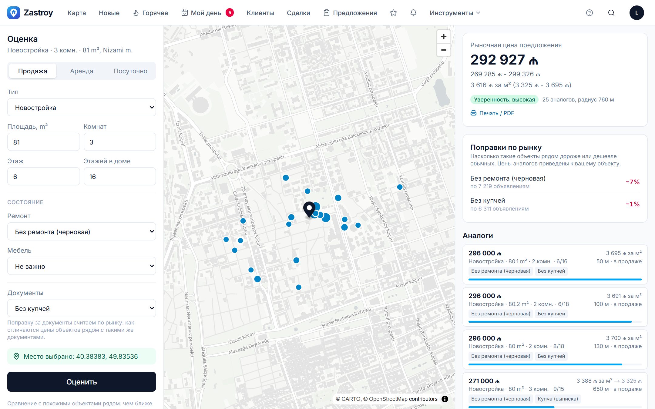
Task: Switch to Посуточно mode
Action: click(130, 71)
